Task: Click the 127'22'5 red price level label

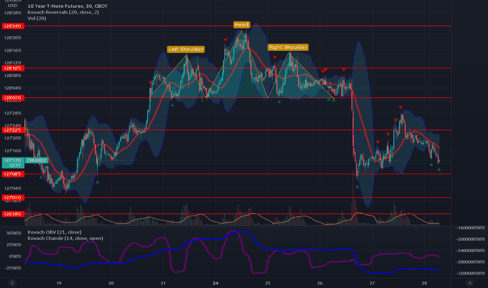Action: (x=13, y=130)
